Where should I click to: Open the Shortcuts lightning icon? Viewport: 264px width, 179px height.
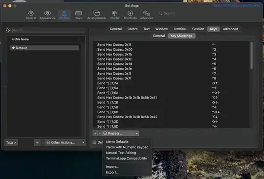tap(130, 15)
